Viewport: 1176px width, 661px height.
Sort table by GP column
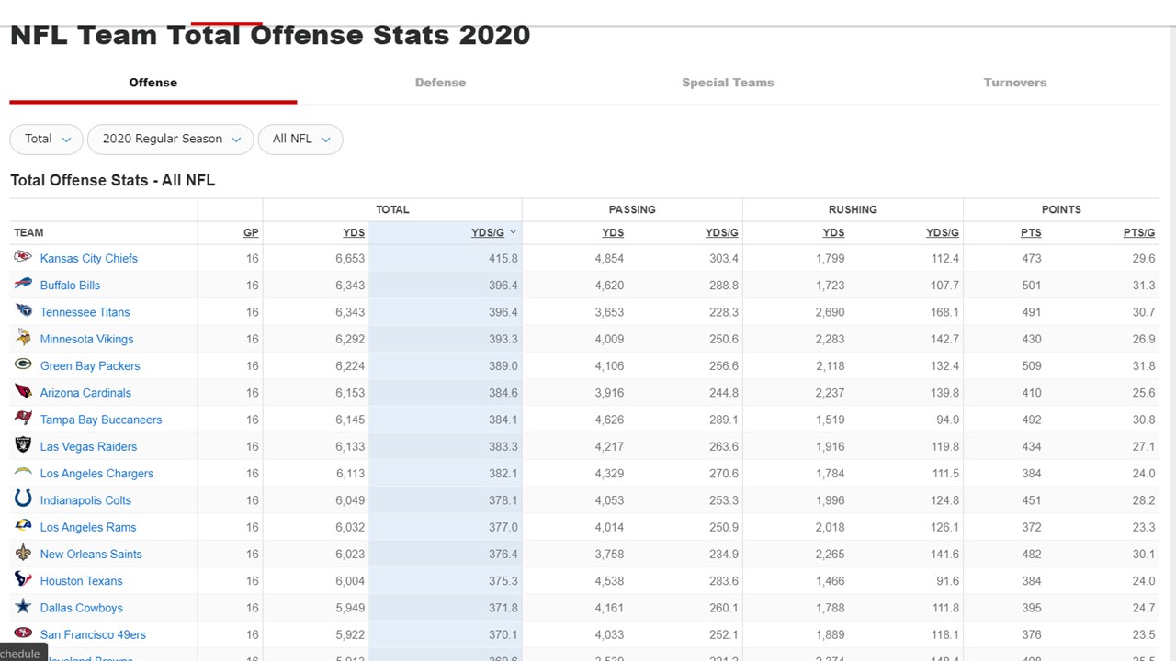251,232
